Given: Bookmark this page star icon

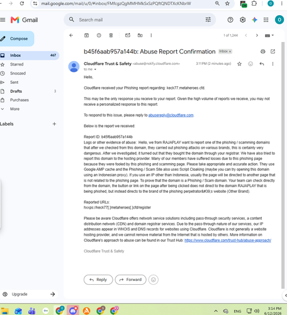Looking at the screenshot, I should (227, 3).
